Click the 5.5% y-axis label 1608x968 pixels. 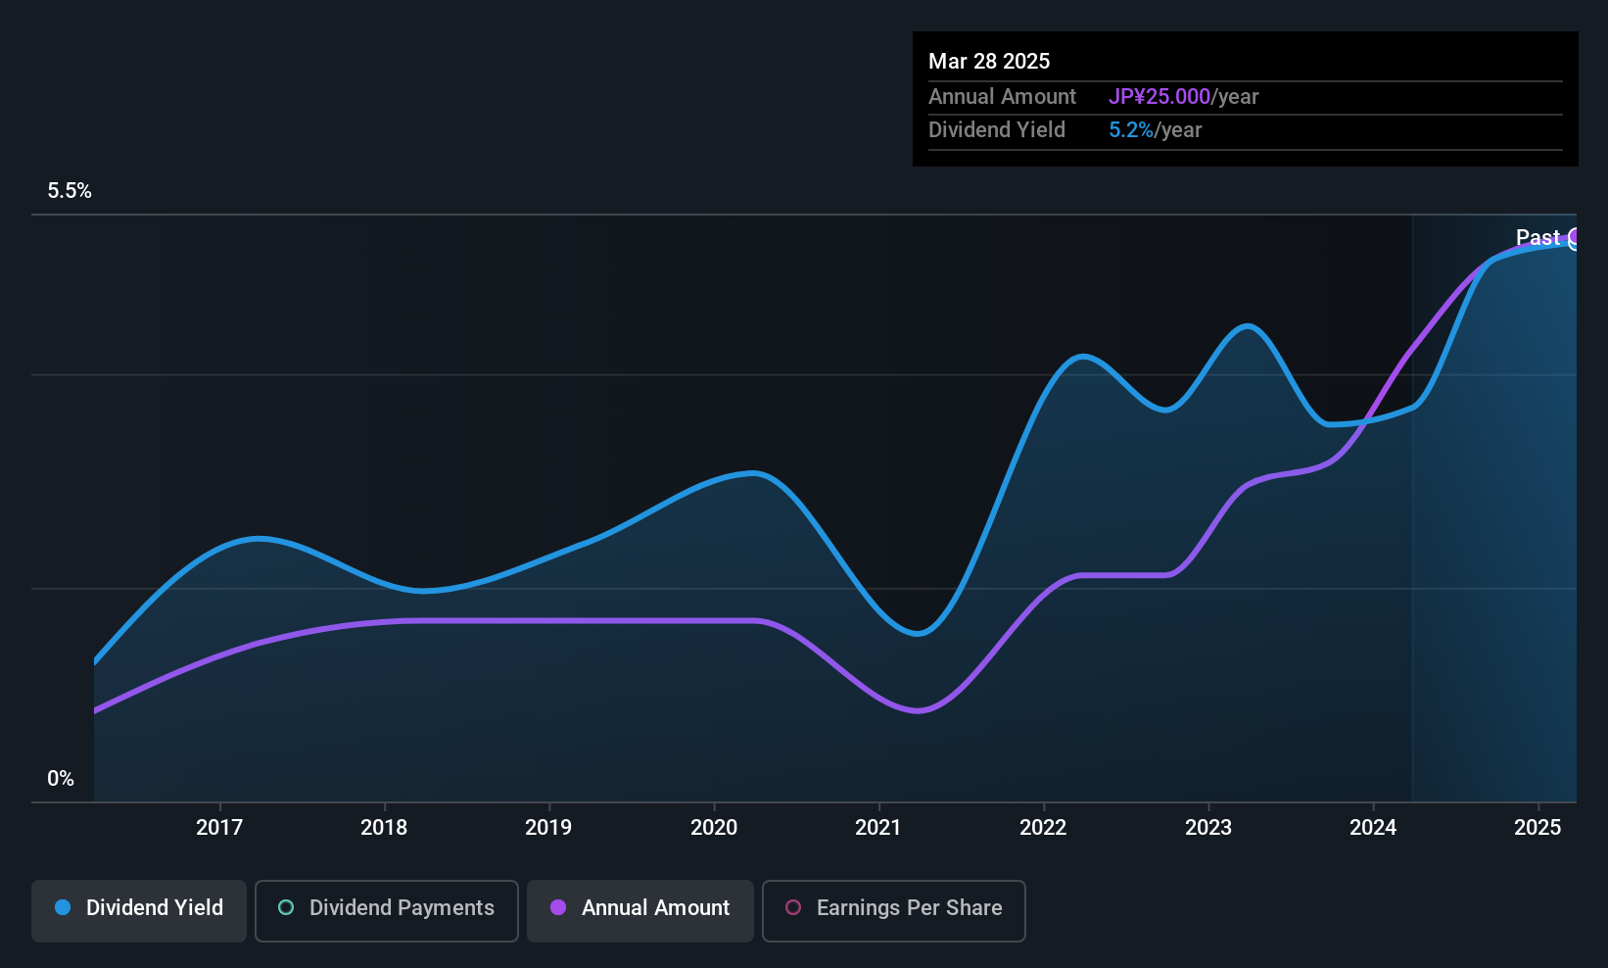[x=70, y=191]
